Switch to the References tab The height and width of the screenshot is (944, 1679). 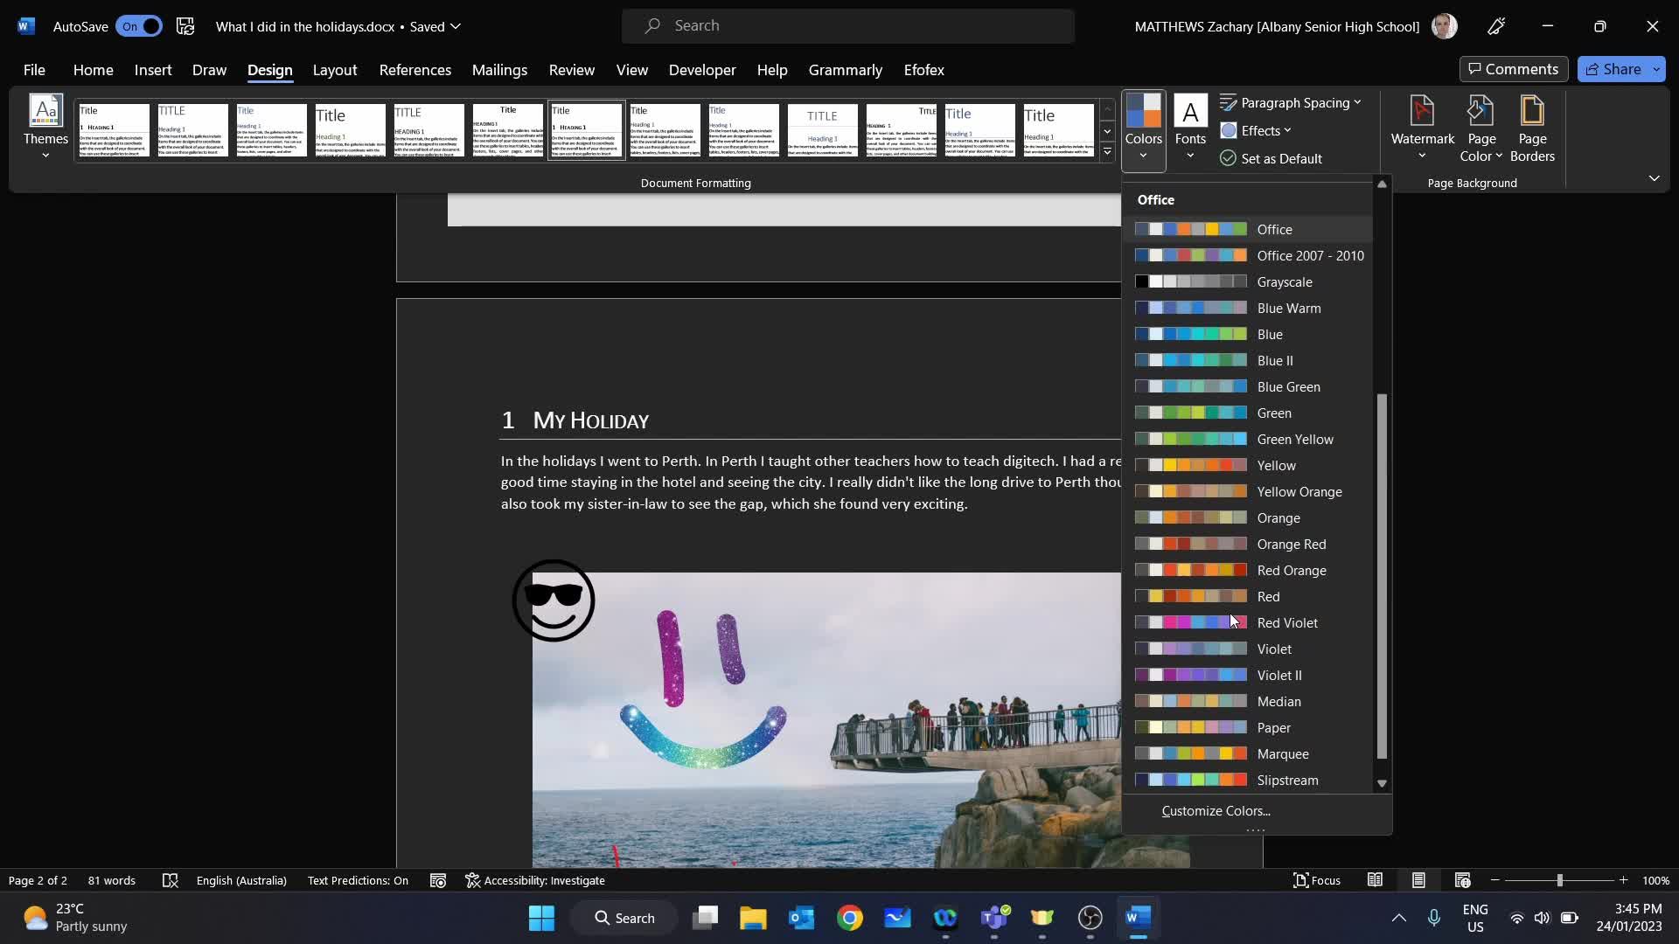[415, 70]
